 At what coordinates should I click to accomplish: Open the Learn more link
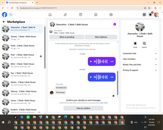tap(104, 103)
